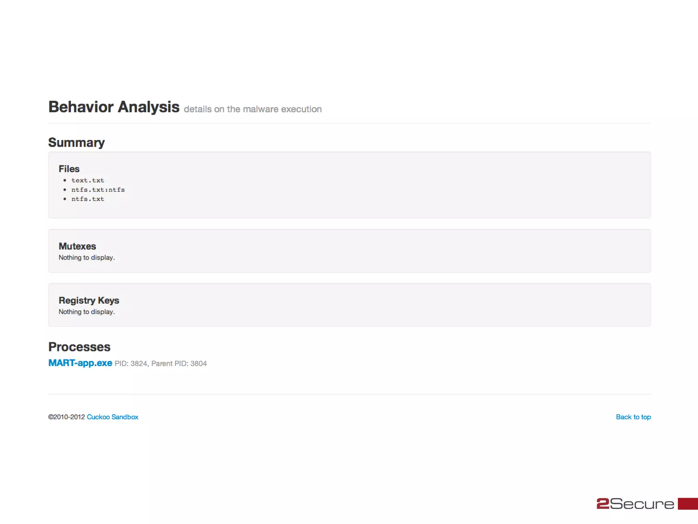
Task: Click "Nothing to display" under Registry Keys
Action: [87, 312]
